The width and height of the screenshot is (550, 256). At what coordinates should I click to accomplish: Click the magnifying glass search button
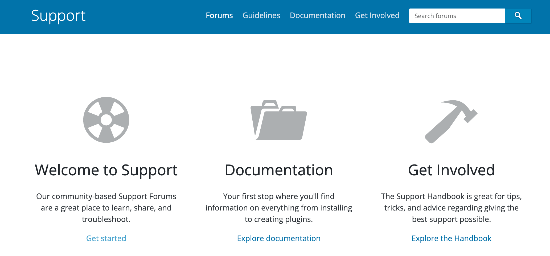(x=518, y=16)
